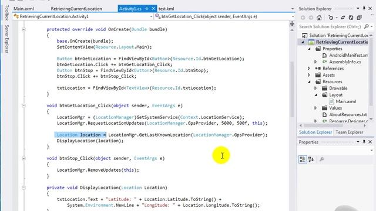
Task: Click right arrow of Solution Explorer horizontal scrollbar
Action: coord(364,125)
